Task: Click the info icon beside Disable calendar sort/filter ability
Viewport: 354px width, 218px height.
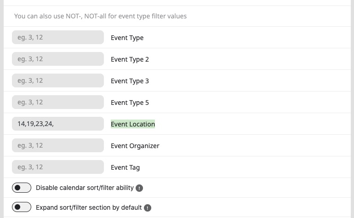Action: pos(139,188)
